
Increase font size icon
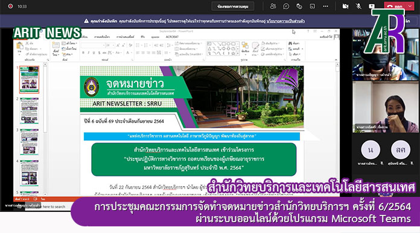[118, 45]
